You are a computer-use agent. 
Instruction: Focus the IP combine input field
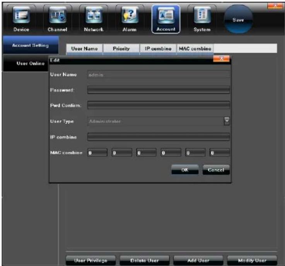click(159, 137)
